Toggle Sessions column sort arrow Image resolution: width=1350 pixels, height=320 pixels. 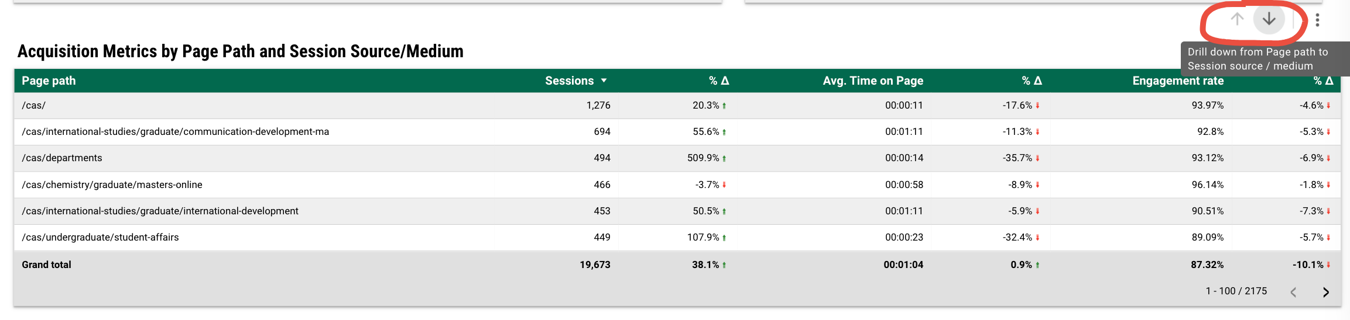[x=604, y=81]
